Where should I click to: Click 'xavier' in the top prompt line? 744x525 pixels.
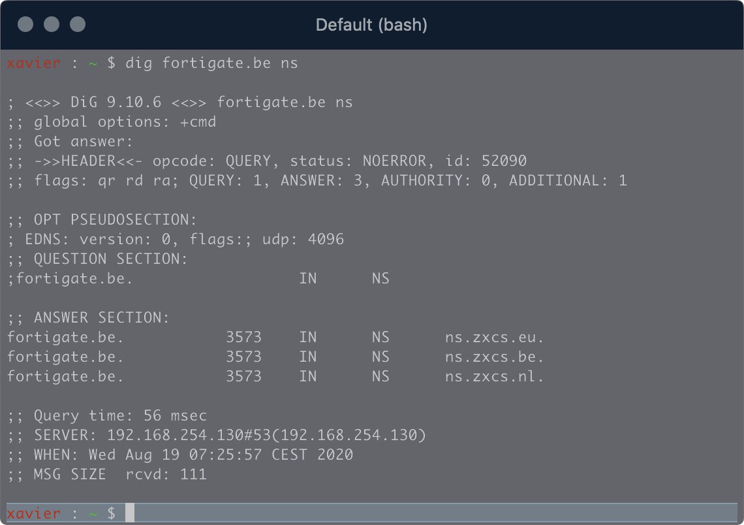coord(34,63)
